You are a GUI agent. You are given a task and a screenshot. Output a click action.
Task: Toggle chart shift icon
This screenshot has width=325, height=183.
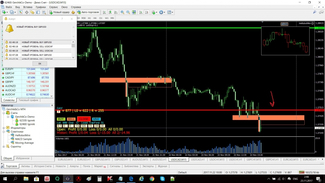(x=147, y=12)
